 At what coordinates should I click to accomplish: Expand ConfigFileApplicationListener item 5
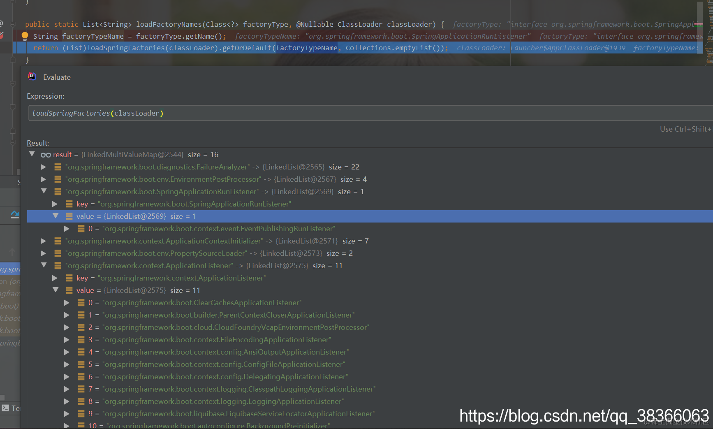point(67,364)
